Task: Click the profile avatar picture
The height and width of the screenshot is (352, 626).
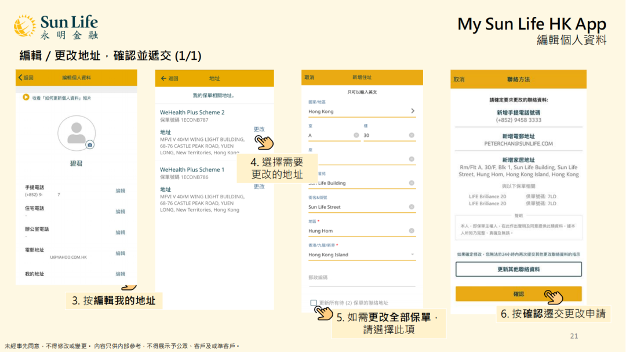Action: click(x=77, y=133)
